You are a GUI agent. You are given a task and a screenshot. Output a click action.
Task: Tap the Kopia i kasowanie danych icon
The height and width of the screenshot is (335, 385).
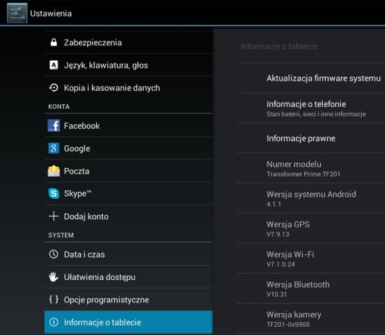(54, 88)
